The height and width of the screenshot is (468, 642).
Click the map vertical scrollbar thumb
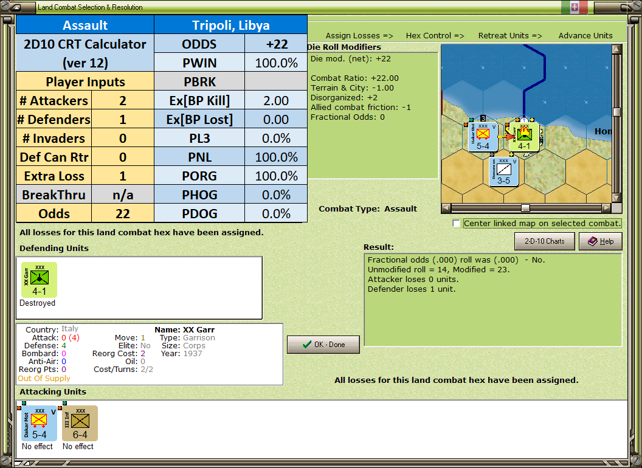tap(616, 112)
